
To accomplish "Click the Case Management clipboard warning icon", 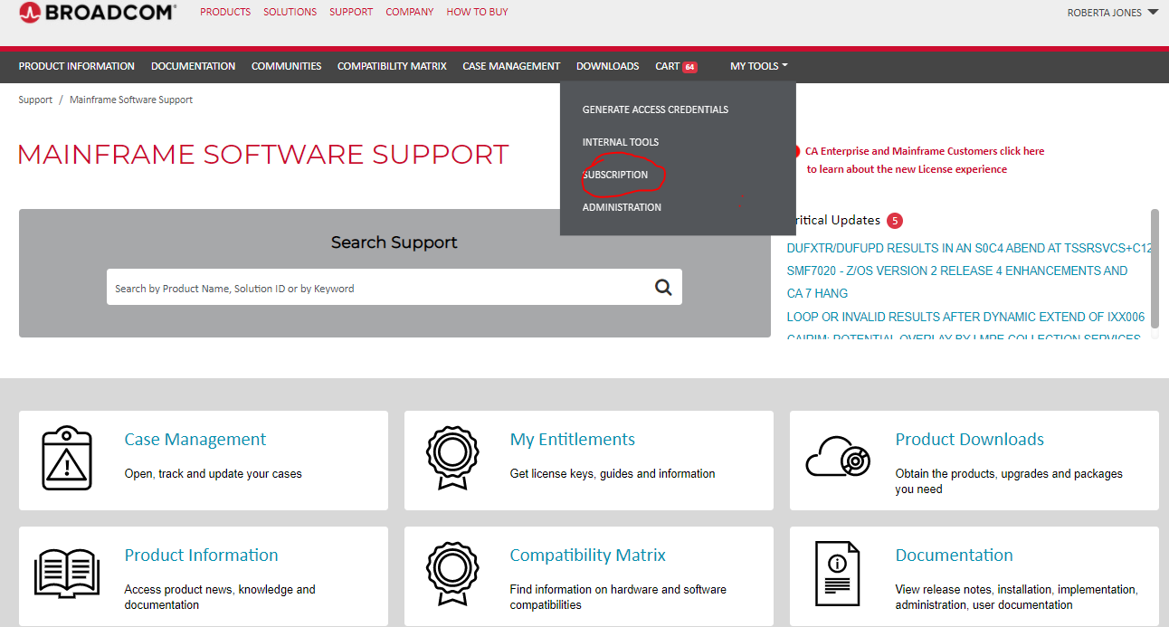I will pyautogui.click(x=68, y=460).
